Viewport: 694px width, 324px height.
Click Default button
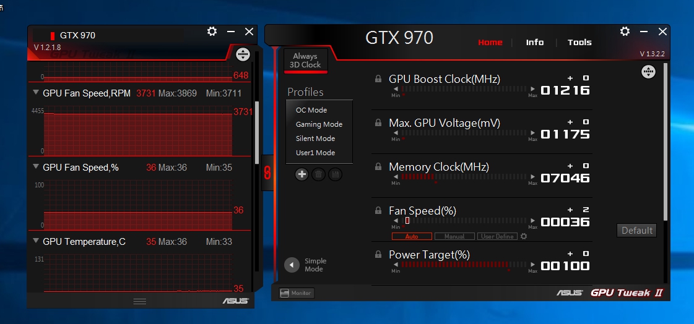coord(637,230)
